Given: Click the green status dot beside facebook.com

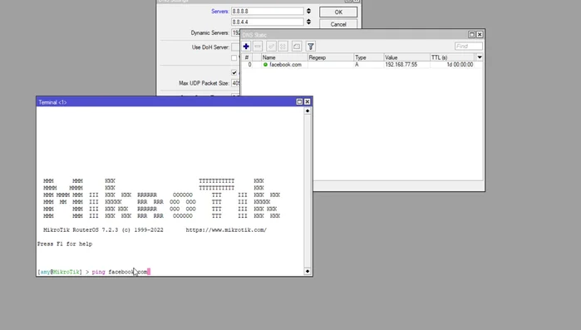Looking at the screenshot, I should pos(265,65).
